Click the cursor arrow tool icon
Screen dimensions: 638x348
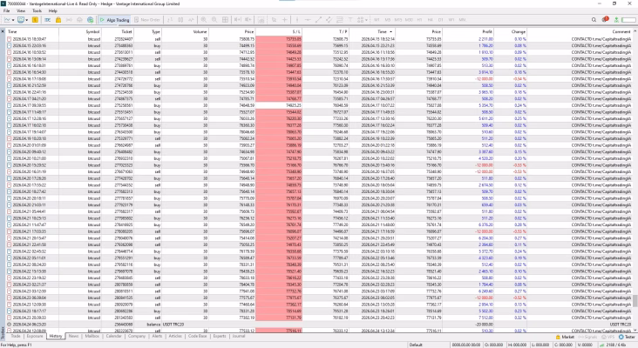[274, 19]
